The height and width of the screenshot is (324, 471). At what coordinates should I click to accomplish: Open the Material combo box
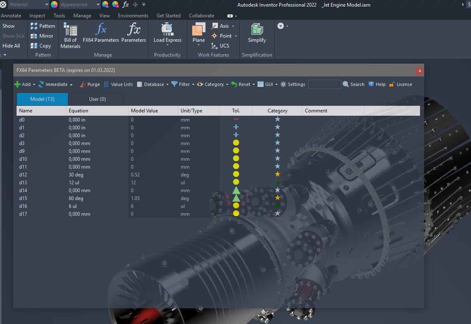point(28,5)
